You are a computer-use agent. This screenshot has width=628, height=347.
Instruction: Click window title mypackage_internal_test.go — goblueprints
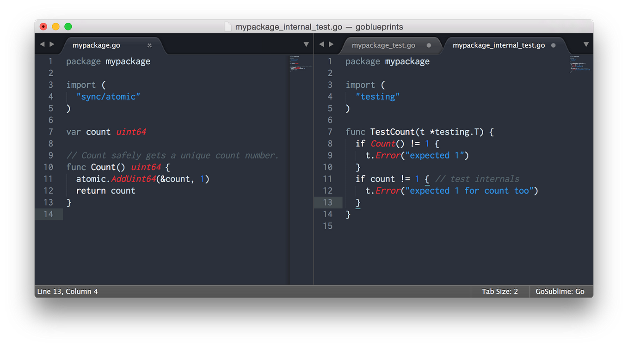pos(319,27)
